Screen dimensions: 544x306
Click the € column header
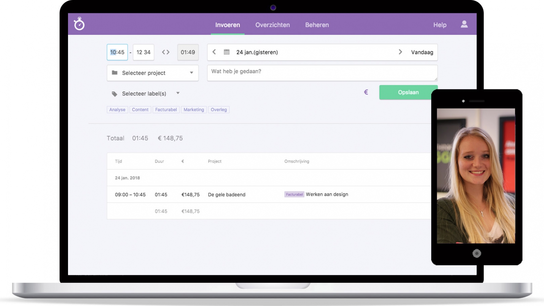click(x=183, y=161)
